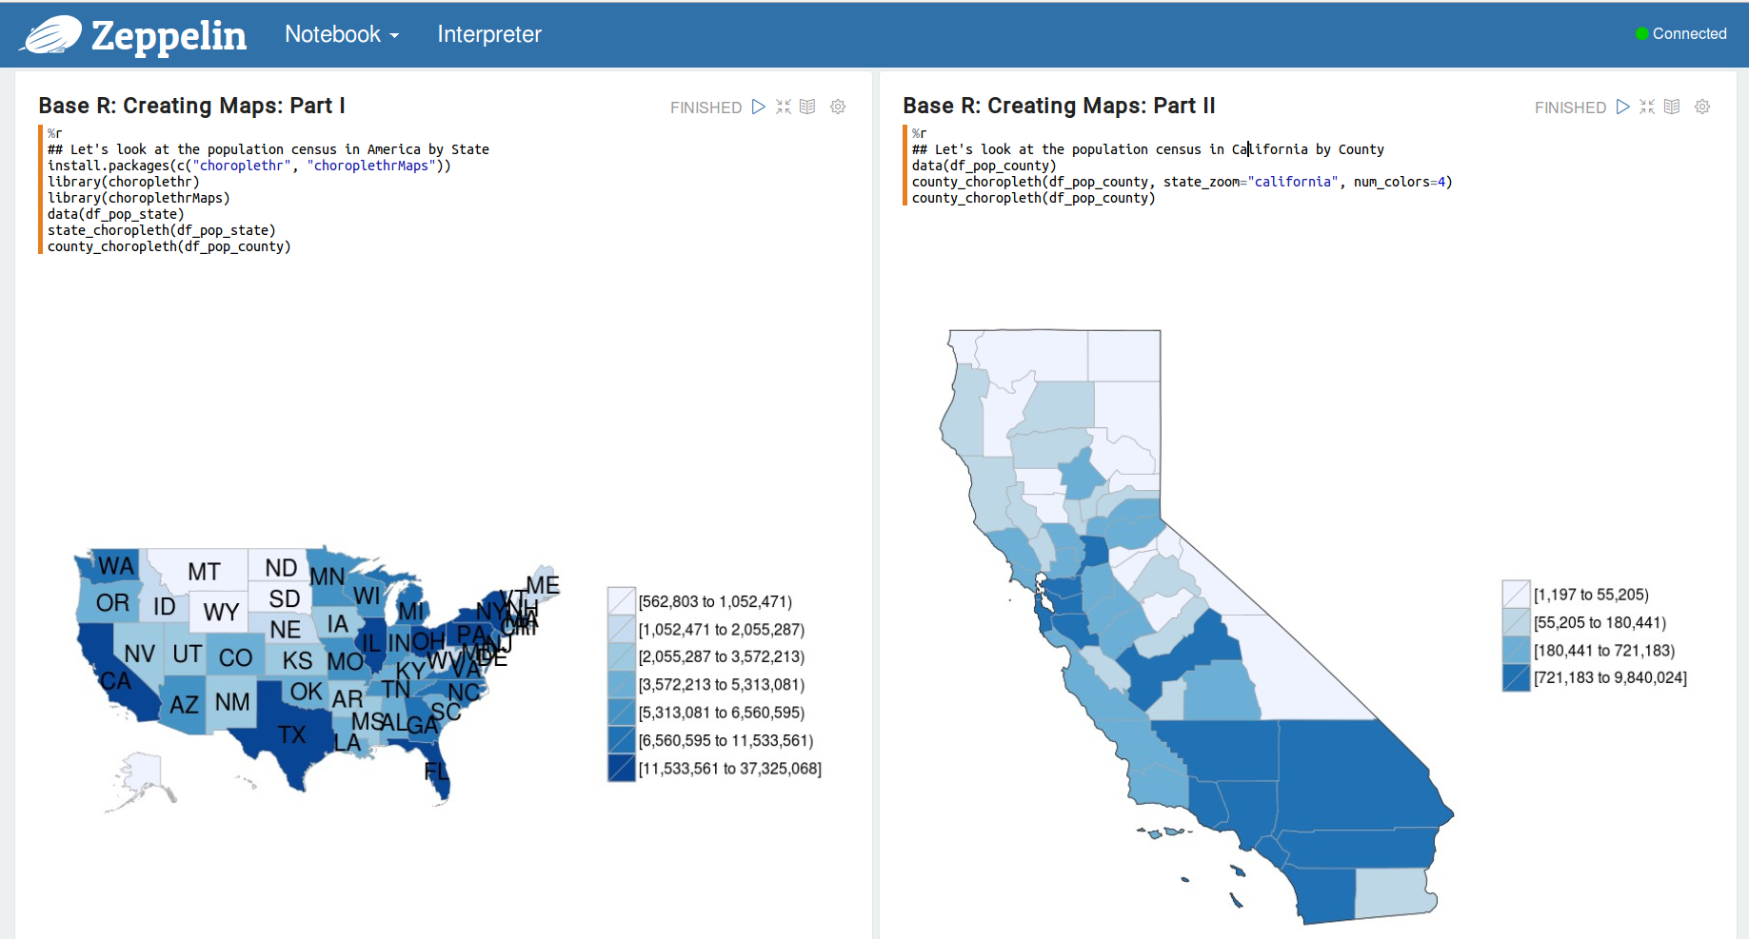The height and width of the screenshot is (939, 1749).
Task: Click the Zeppelin logo icon
Action: [x=51, y=34]
